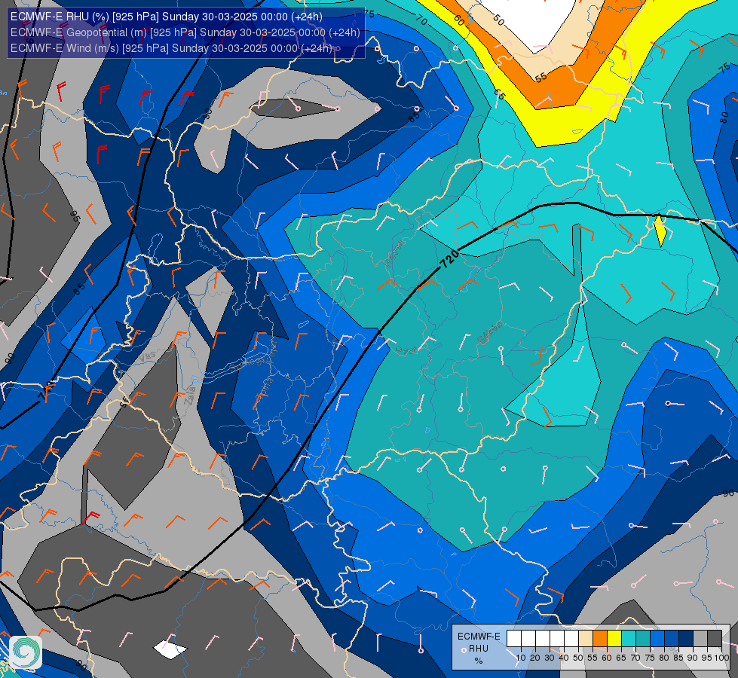Pick the teal 70–75 legend swatch
738x678 pixels.
(x=643, y=639)
